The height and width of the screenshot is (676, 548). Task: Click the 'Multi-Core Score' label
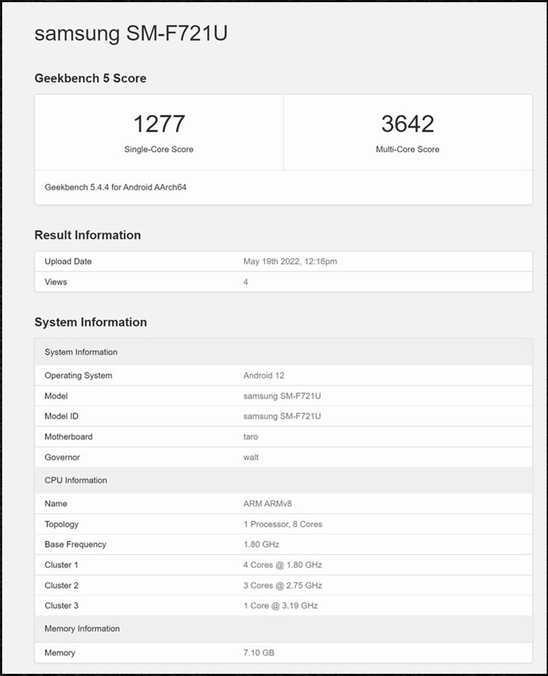pyautogui.click(x=408, y=149)
